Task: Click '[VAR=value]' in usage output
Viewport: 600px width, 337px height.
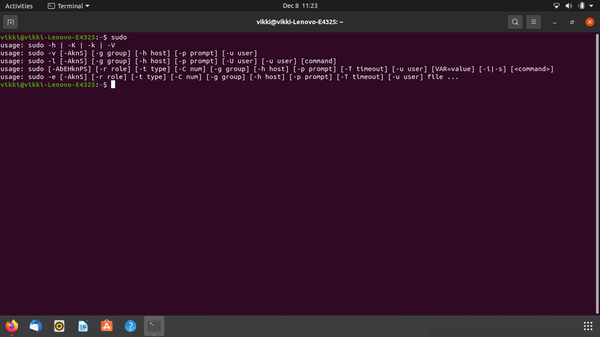Action: (x=453, y=69)
